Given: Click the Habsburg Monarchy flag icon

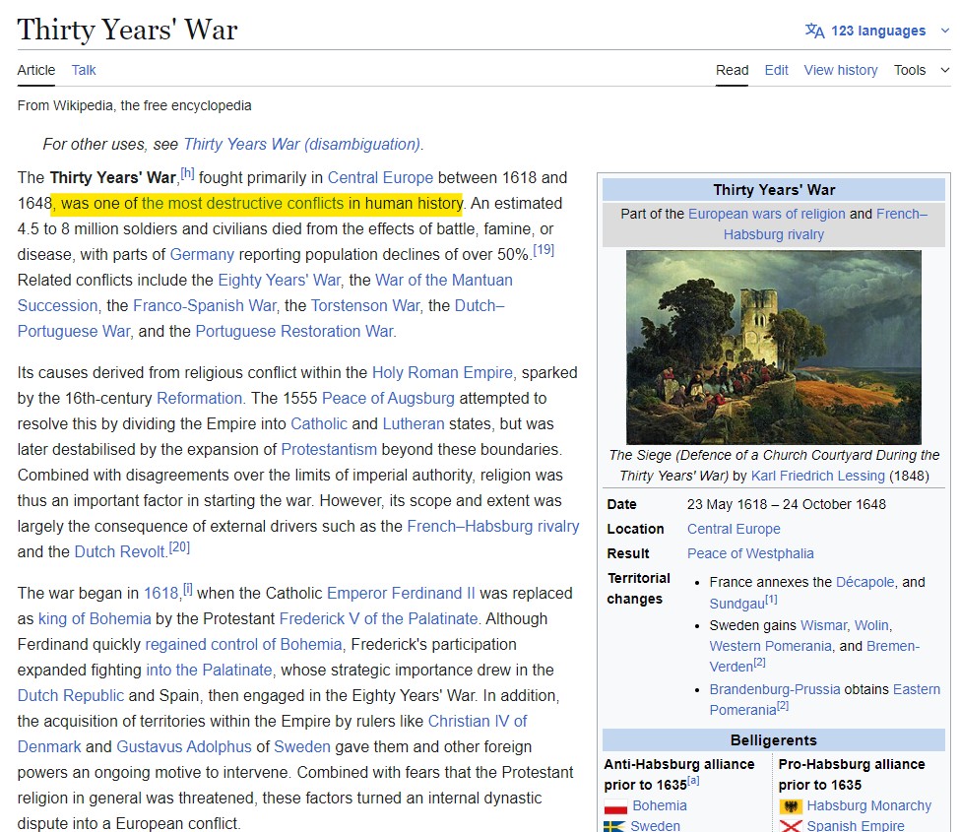Looking at the screenshot, I should tap(791, 806).
